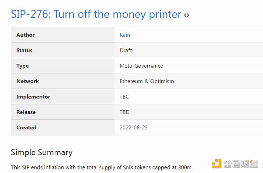This screenshot has height=173, width=263.
Task: Select the Draft status value
Action: [126, 50]
